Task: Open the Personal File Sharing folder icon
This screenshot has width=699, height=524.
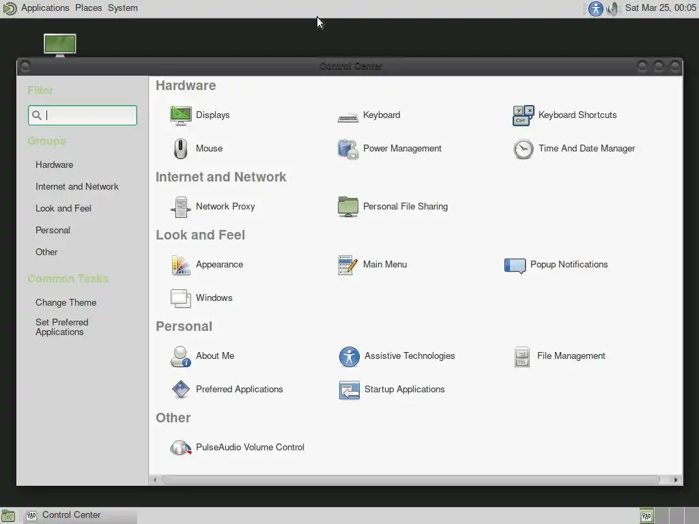Action: pos(347,207)
